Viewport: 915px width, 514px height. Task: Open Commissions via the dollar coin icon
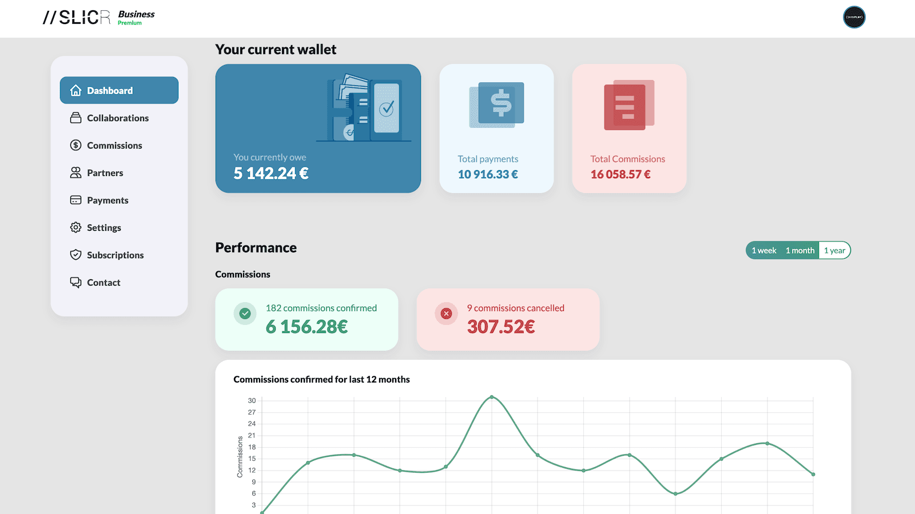click(x=75, y=145)
